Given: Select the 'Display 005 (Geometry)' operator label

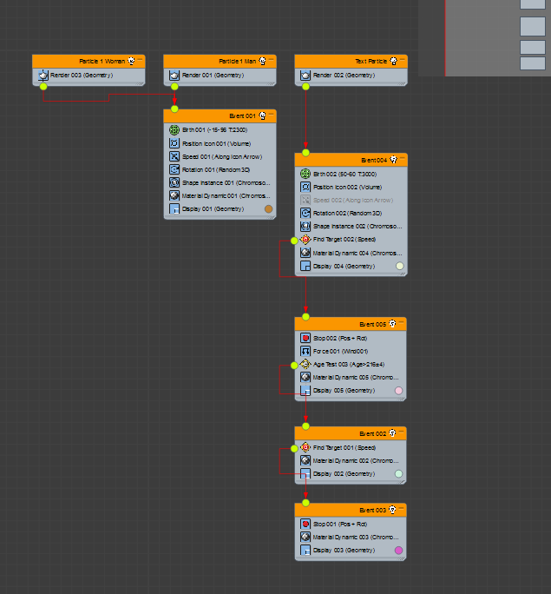Looking at the screenshot, I should tap(344, 391).
